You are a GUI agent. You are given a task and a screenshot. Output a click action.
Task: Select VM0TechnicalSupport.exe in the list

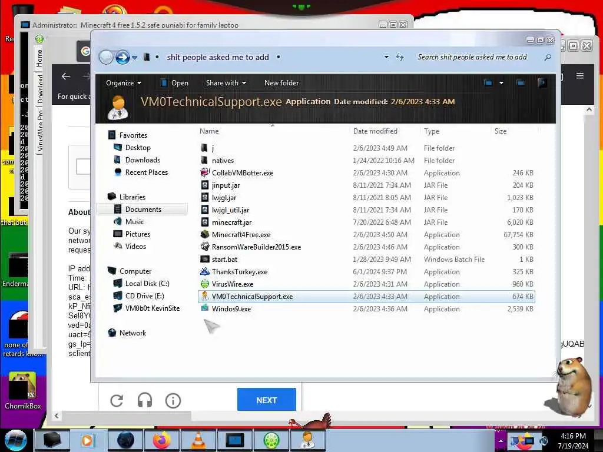click(x=366, y=297)
